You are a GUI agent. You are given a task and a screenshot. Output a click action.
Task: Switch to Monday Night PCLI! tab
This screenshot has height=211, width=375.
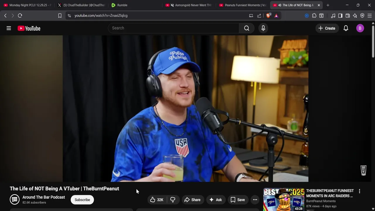(28, 5)
